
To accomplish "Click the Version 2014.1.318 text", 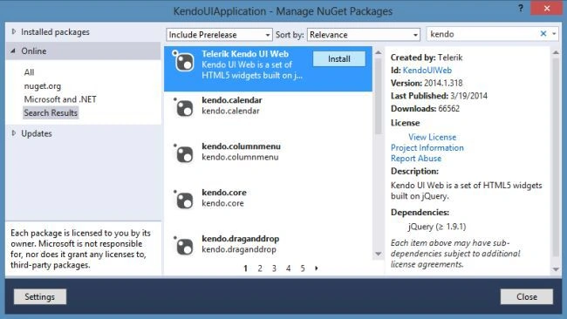I will 427,83.
